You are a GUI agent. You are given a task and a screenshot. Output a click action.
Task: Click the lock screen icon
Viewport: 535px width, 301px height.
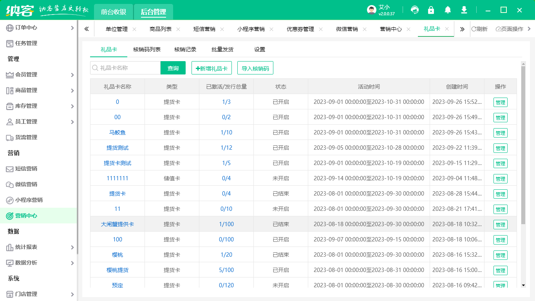(x=431, y=10)
